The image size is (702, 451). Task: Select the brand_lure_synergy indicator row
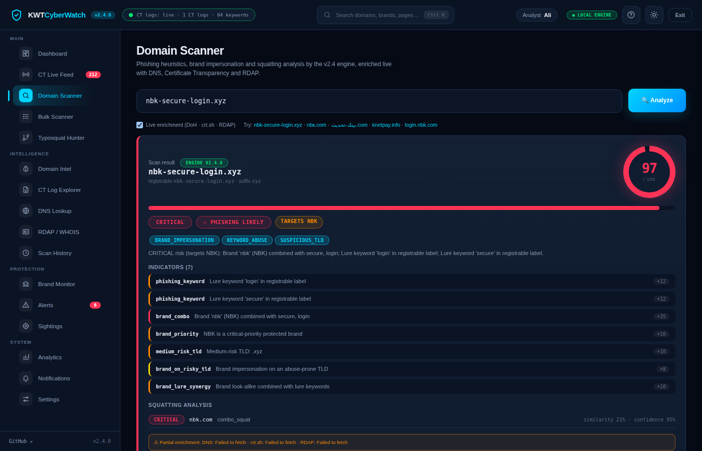(412, 387)
